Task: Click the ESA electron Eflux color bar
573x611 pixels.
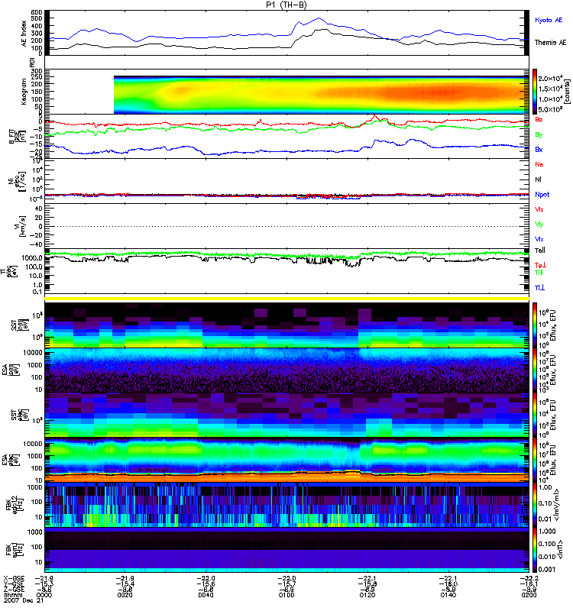Action: 535,460
